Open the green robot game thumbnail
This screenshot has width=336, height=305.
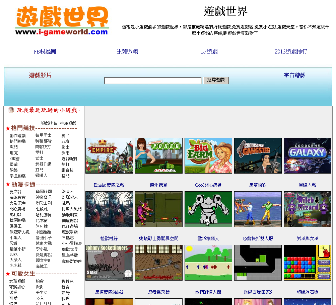coord(208,209)
